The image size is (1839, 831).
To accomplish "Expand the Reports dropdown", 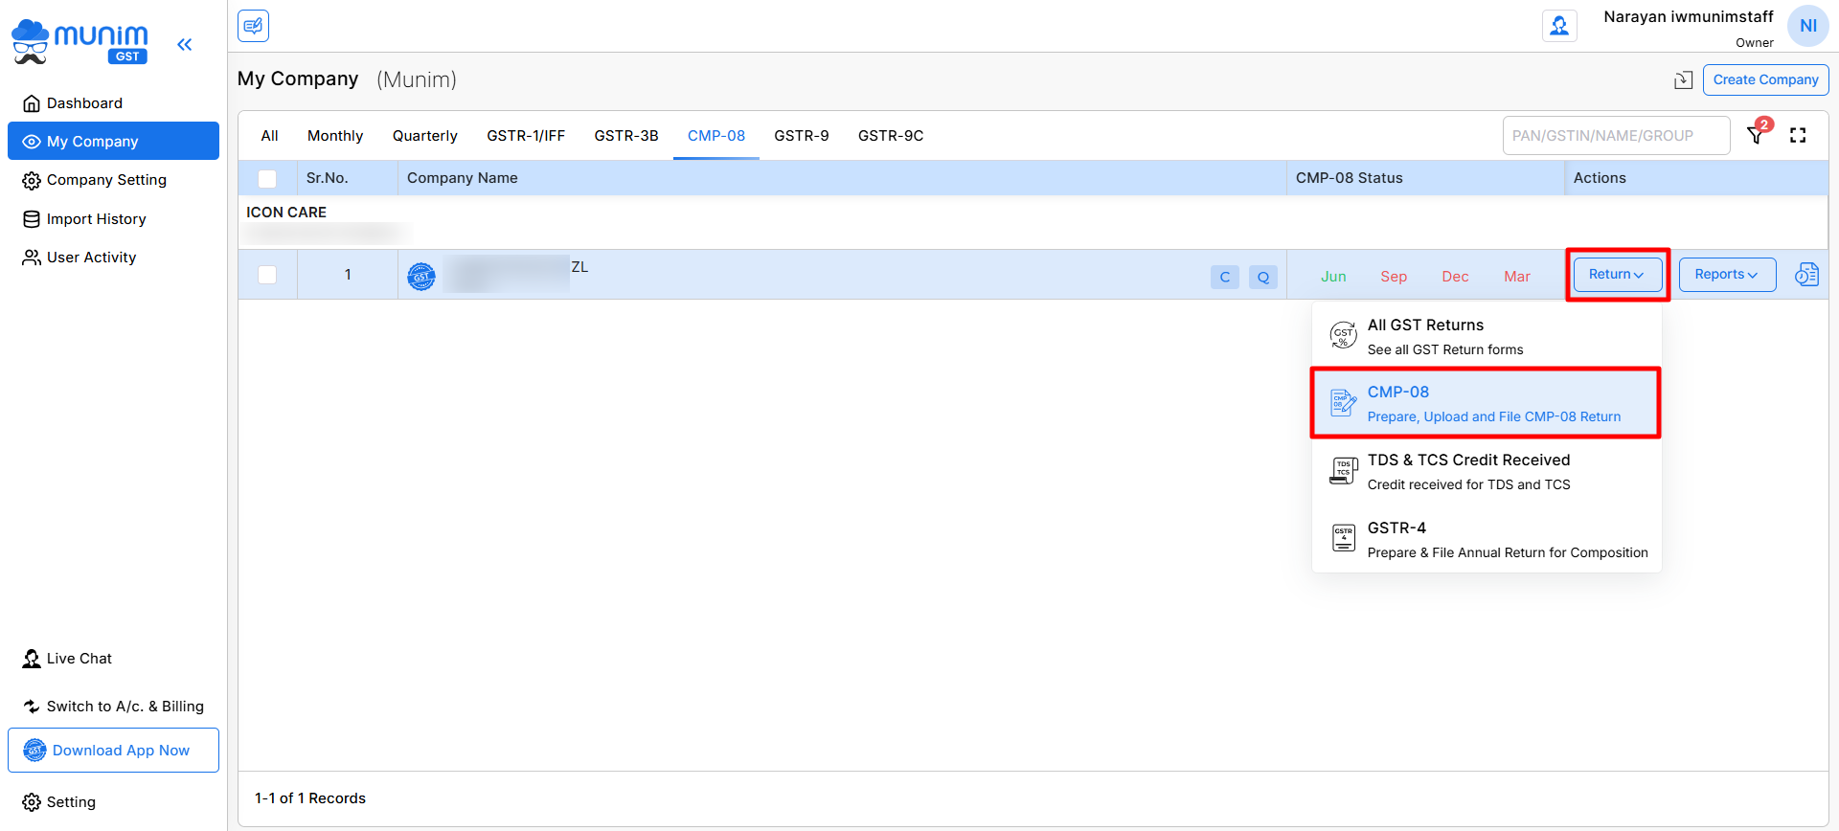I will (x=1727, y=275).
